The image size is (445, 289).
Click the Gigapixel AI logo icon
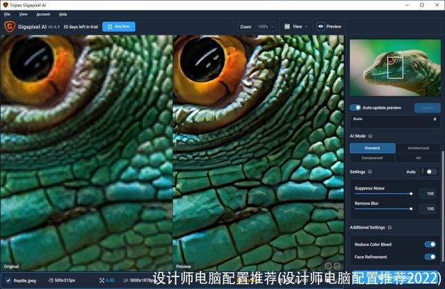pos(10,27)
